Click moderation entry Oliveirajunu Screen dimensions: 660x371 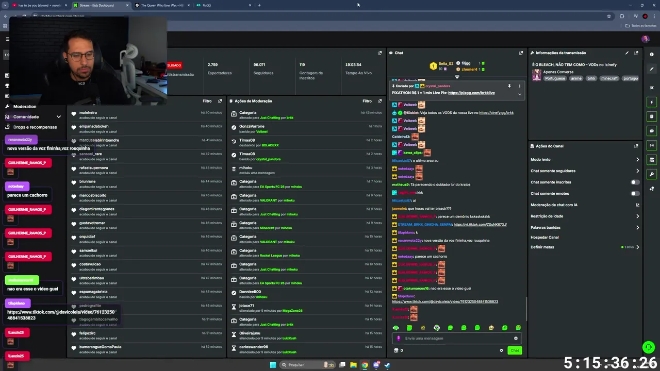(x=250, y=333)
